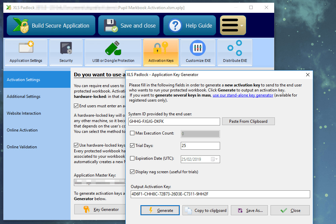Click the System ID input field
Viewport: 336px width, 224px height.
tap(174, 121)
